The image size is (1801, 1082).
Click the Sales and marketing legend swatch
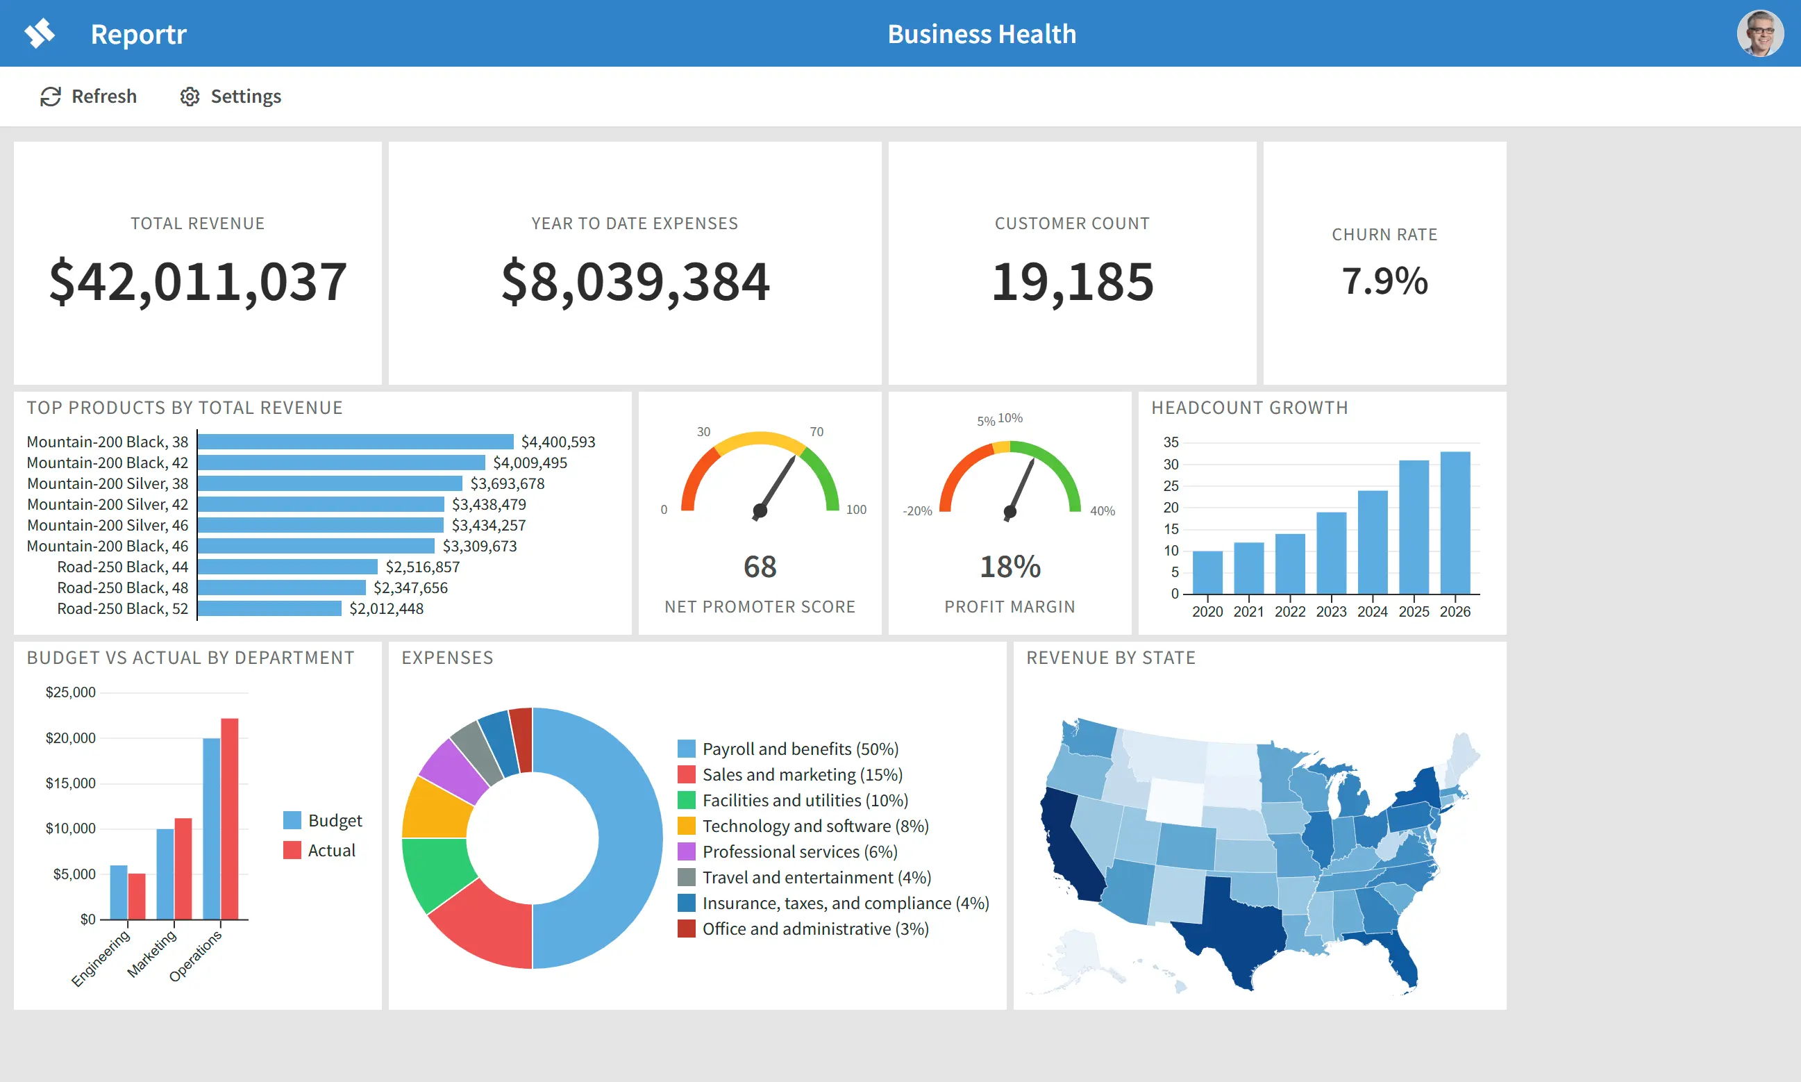[x=686, y=774]
